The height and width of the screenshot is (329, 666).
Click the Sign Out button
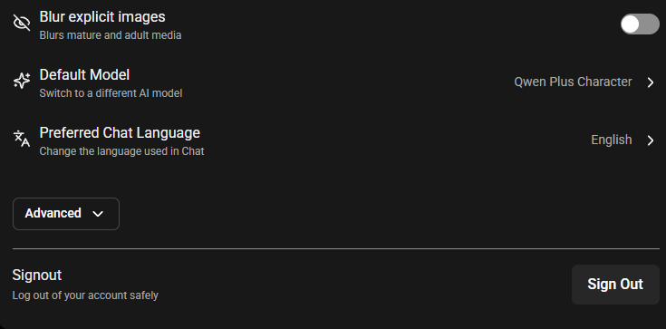tap(615, 284)
